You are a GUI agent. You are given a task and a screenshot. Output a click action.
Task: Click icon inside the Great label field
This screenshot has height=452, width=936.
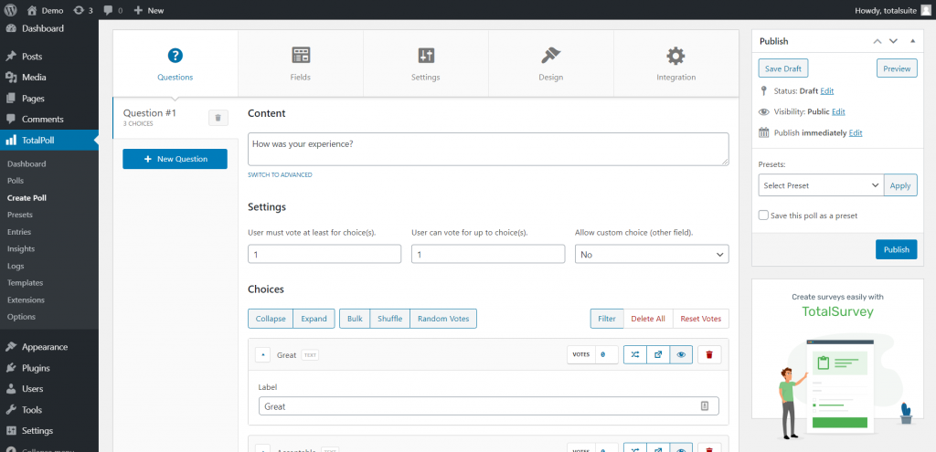pos(705,406)
